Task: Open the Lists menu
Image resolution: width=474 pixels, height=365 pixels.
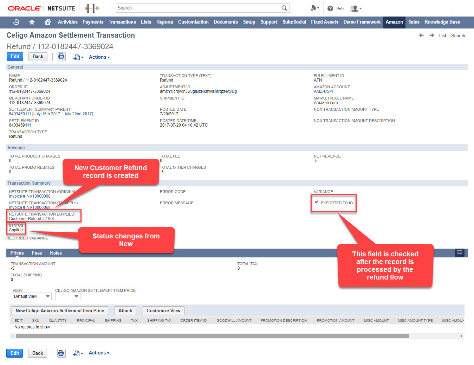Action: coord(146,22)
